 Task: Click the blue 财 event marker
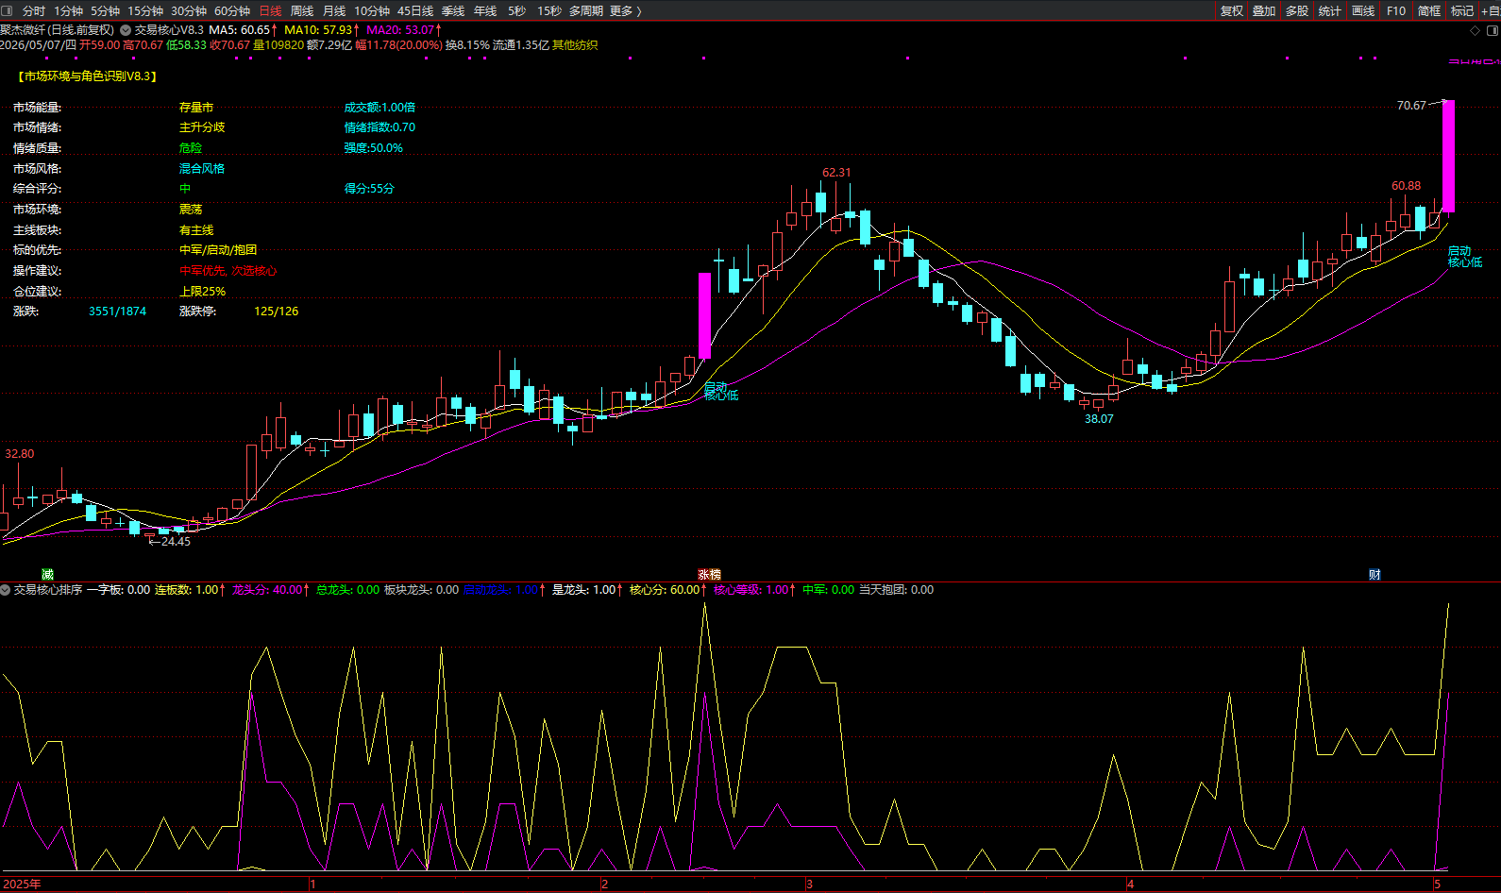pyautogui.click(x=1375, y=574)
